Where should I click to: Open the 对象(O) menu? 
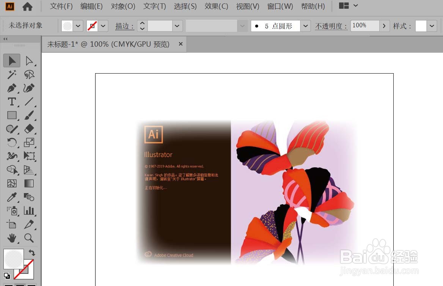123,6
